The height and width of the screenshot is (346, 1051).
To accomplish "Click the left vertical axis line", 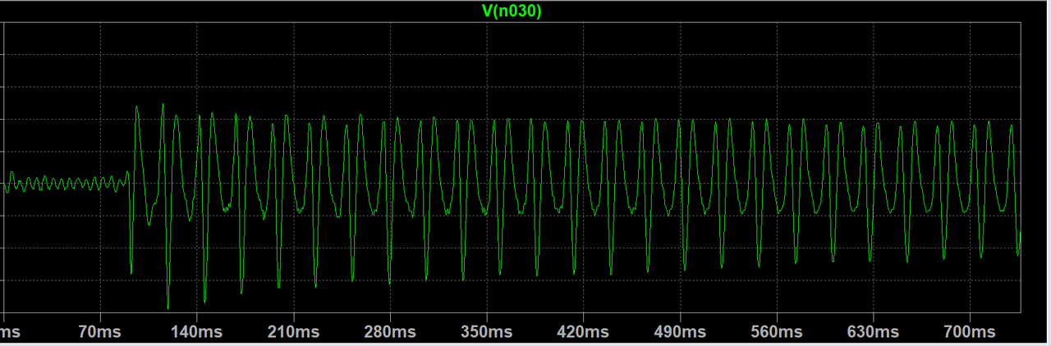I will [4, 164].
